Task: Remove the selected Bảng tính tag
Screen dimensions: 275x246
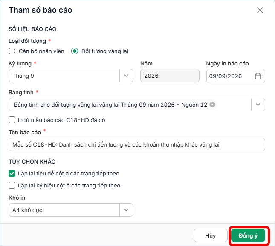Action: point(212,105)
